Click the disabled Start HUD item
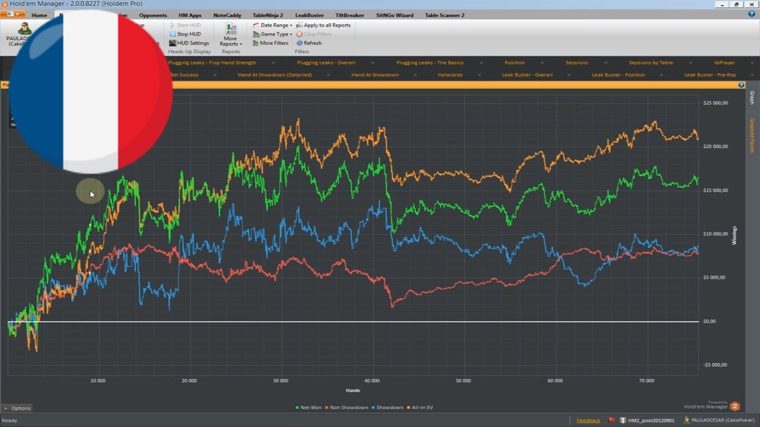Image resolution: width=760 pixels, height=427 pixels. point(185,26)
